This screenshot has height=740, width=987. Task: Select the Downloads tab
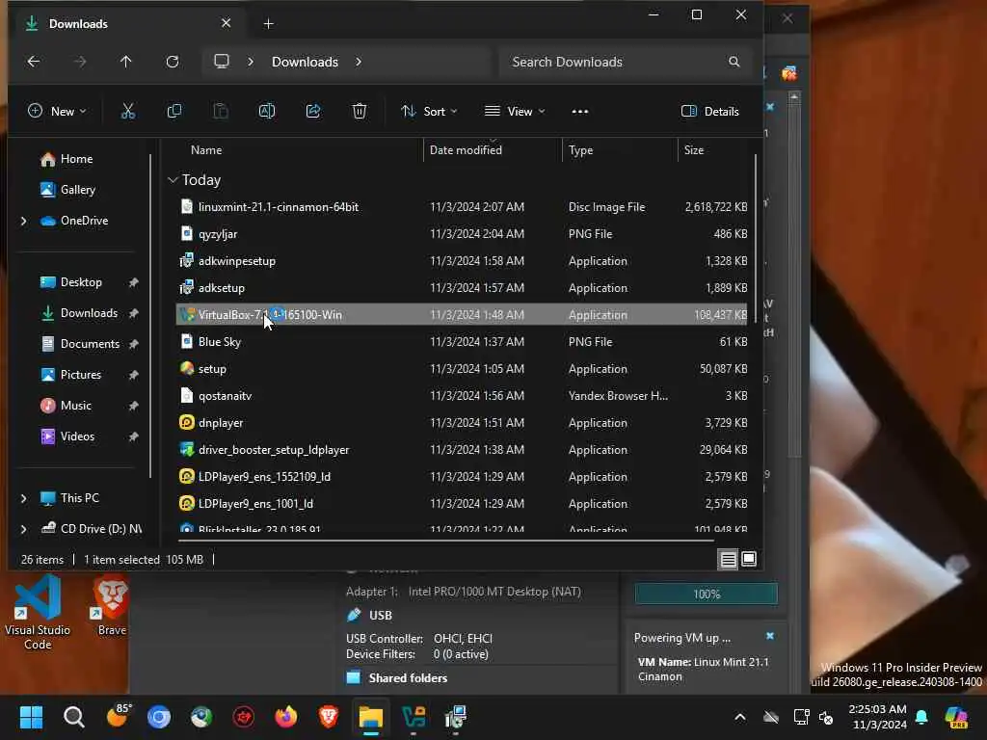coord(128,24)
